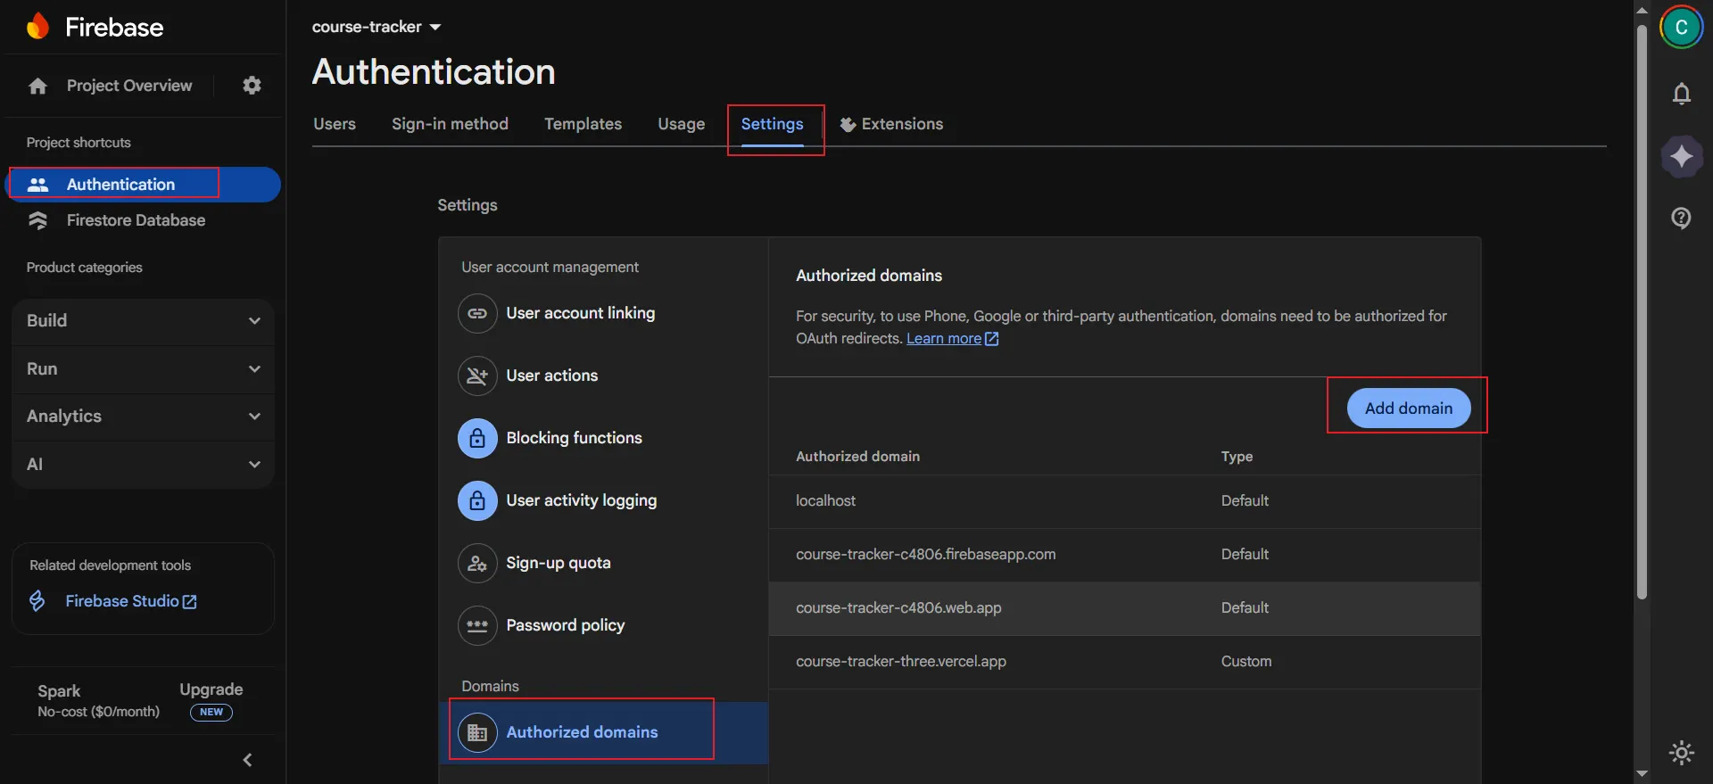Click the Project Overview home icon
Screen dimensions: 1713x784
click(37, 87)
